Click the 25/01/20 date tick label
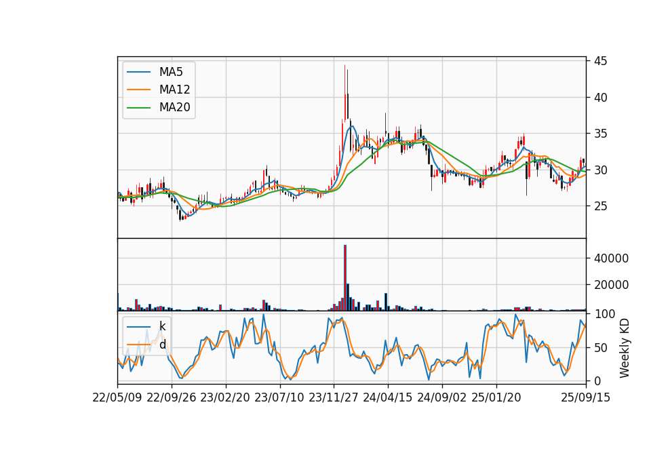This screenshot has height=468, width=651. point(496,397)
